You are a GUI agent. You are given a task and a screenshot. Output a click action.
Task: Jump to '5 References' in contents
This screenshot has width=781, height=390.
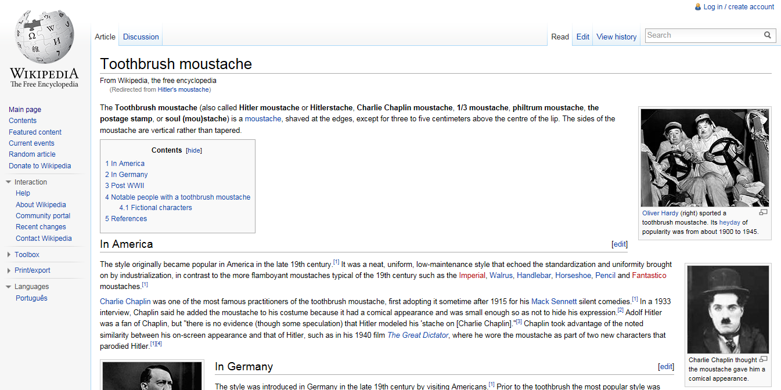[x=126, y=219]
